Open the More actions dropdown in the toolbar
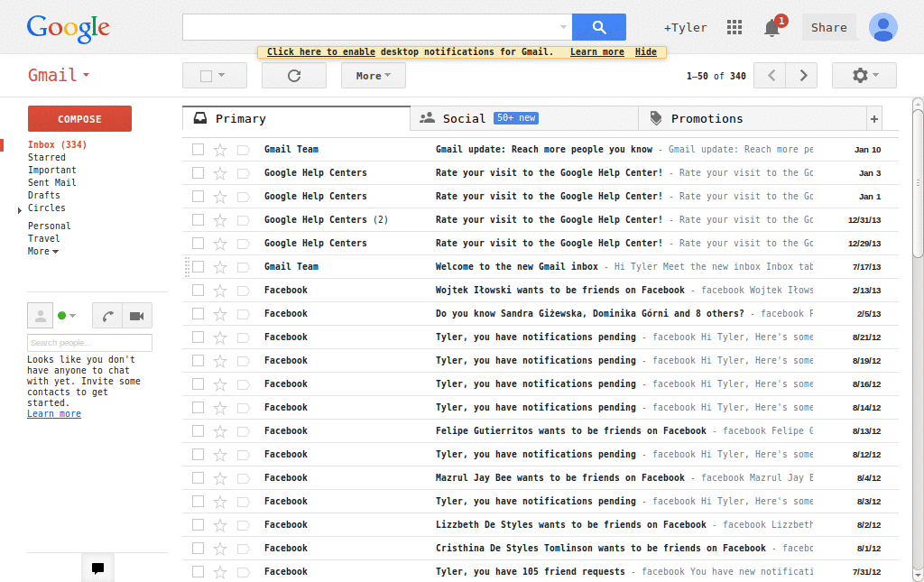This screenshot has height=582, width=924. click(x=373, y=75)
